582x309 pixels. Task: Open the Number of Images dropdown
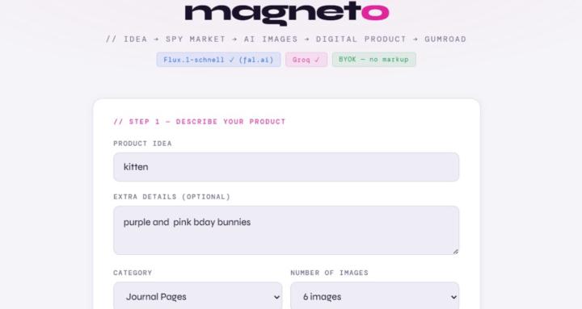tap(375, 297)
